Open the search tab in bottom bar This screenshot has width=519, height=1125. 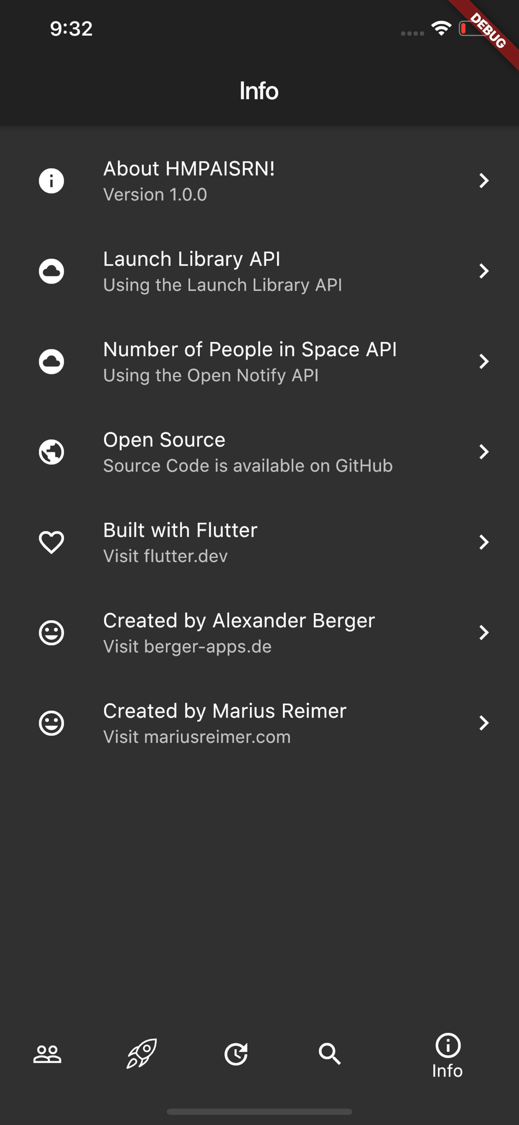[330, 1054]
